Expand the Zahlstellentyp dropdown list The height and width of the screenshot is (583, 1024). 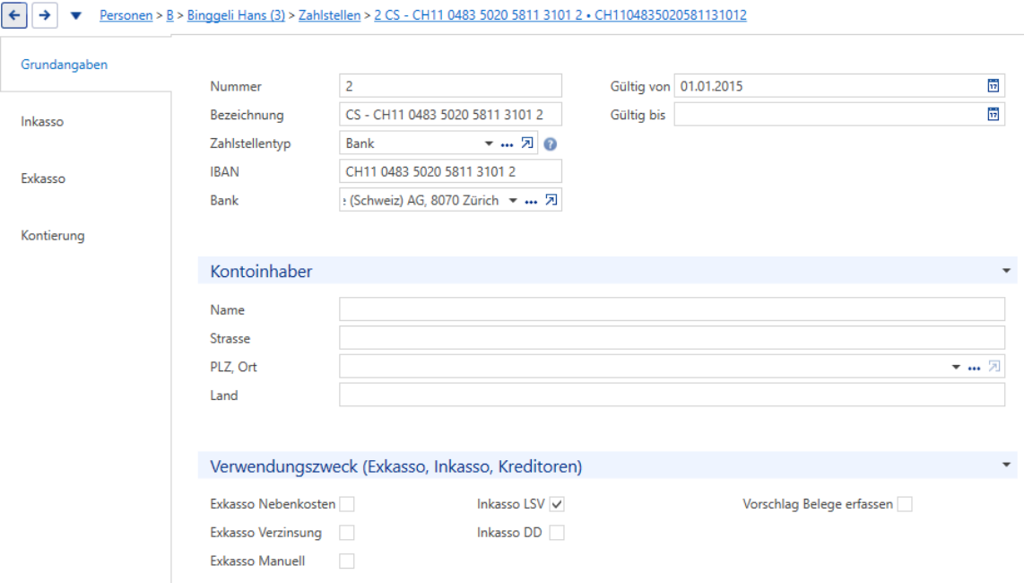click(489, 144)
